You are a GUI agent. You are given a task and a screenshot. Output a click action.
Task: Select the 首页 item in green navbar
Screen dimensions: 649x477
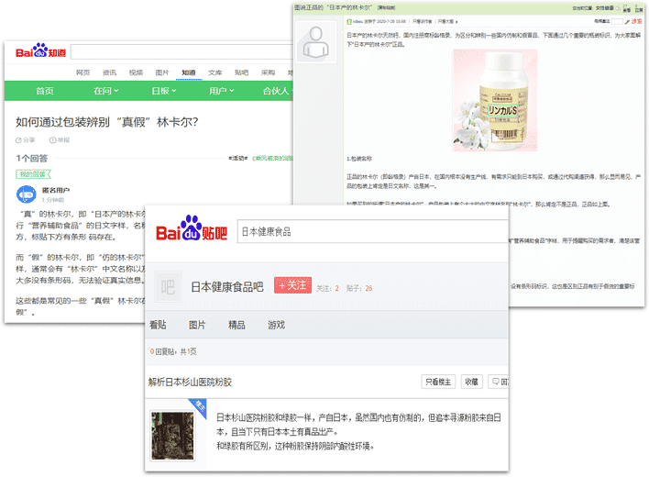(44, 92)
